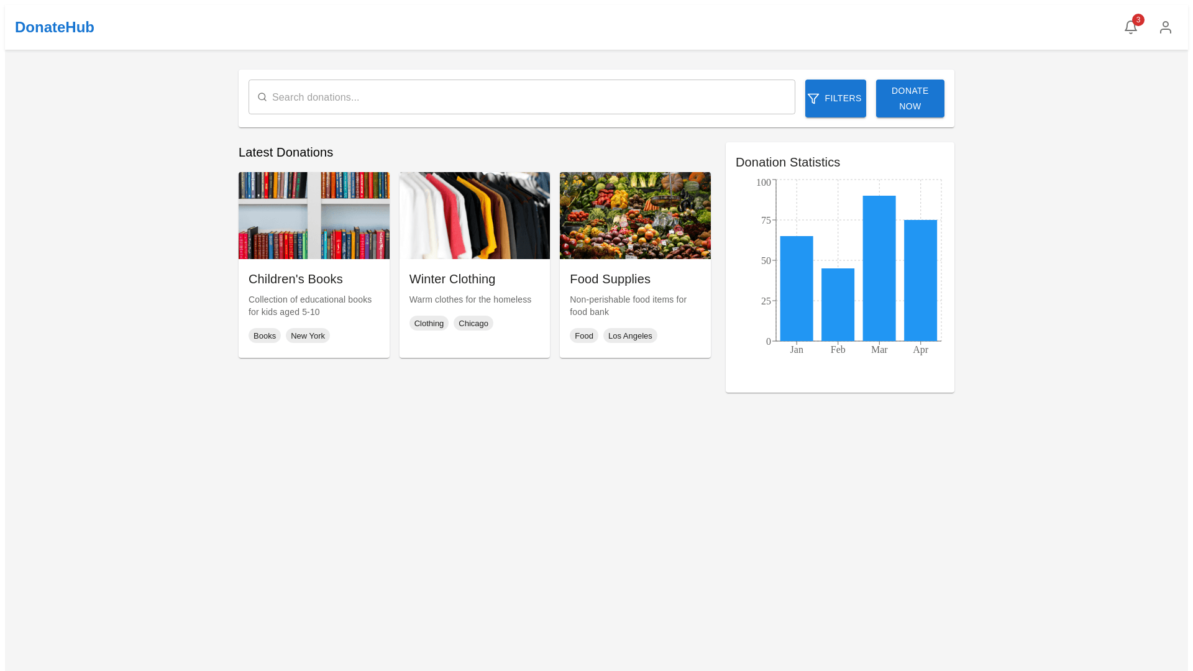
Task: Click the March bar in statistics chart
Action: coord(879,268)
